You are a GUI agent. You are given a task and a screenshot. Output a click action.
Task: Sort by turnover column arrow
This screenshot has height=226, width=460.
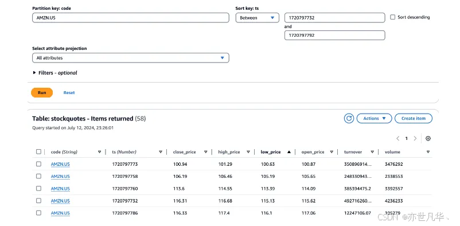coord(372,152)
